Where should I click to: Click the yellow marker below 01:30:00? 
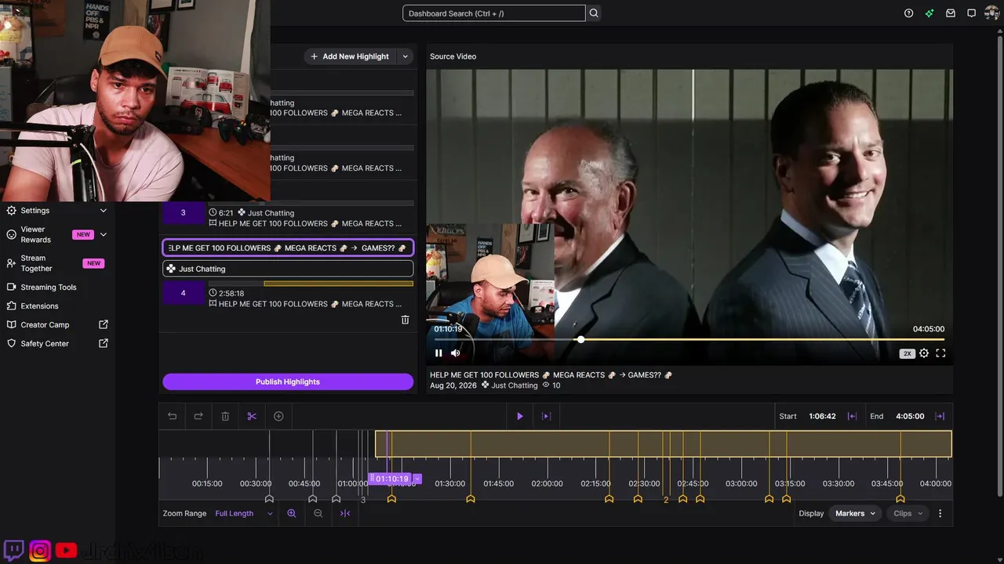[471, 499]
